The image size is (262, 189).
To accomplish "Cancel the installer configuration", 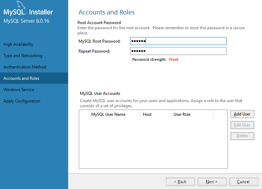I will (x=244, y=182).
